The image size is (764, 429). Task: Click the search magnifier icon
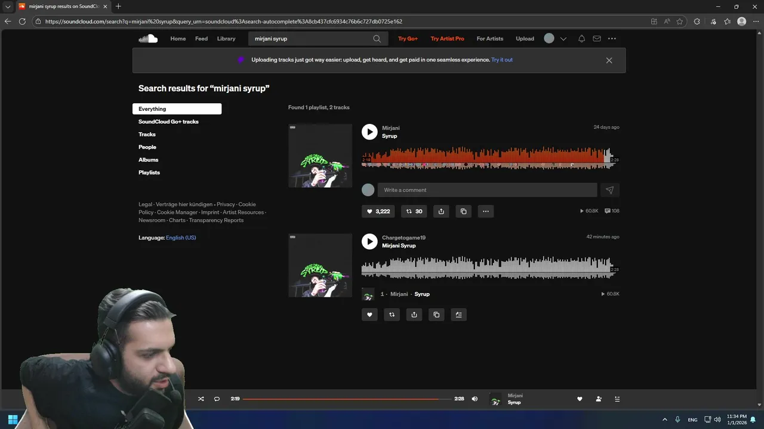377,39
